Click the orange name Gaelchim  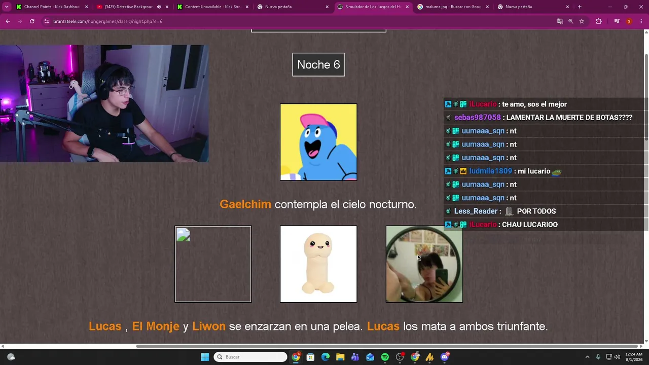[x=245, y=204]
